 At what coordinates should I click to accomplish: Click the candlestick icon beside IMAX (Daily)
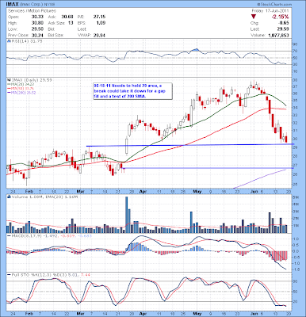(x=9, y=79)
